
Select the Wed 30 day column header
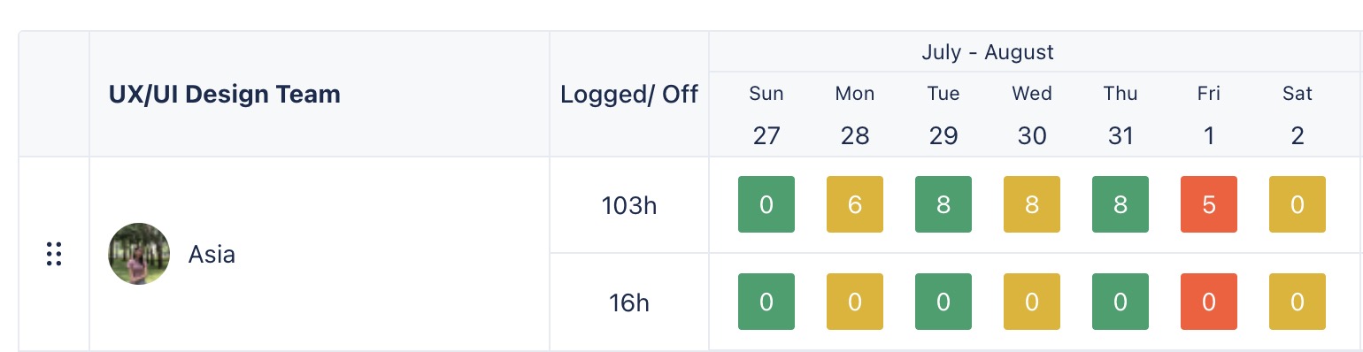(x=1032, y=114)
